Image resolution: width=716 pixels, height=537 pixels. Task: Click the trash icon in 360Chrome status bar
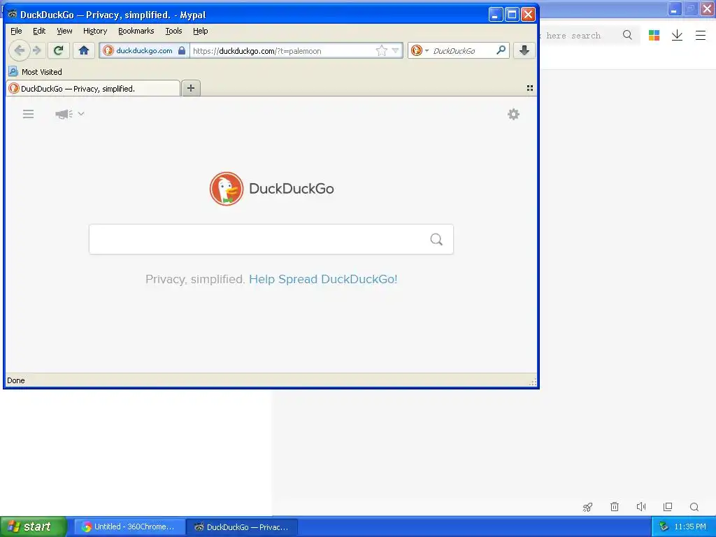615,506
